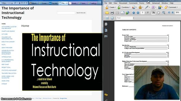Viewport: 181px width, 101px height.
Task: Open the Charts and Graphs sidebar link
Action: [x=8, y=31]
